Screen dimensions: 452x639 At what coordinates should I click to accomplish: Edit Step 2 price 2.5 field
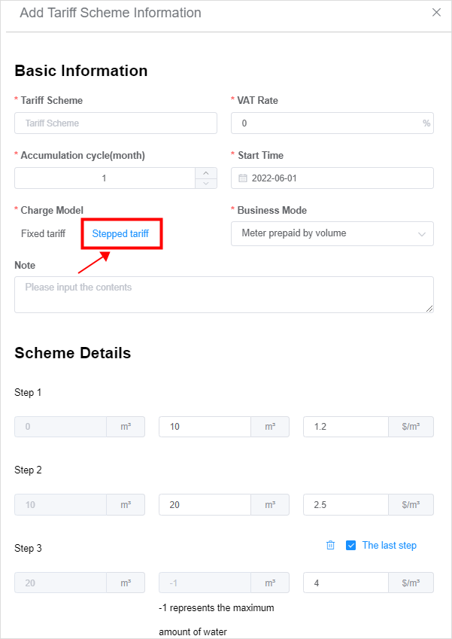click(346, 504)
